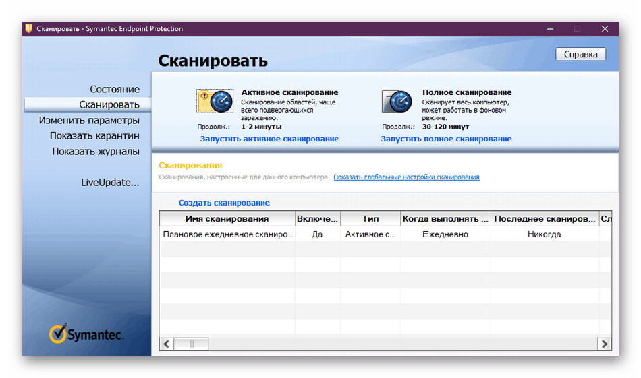Sort by Имя сканирования column header
The image size is (641, 378).
(x=227, y=219)
